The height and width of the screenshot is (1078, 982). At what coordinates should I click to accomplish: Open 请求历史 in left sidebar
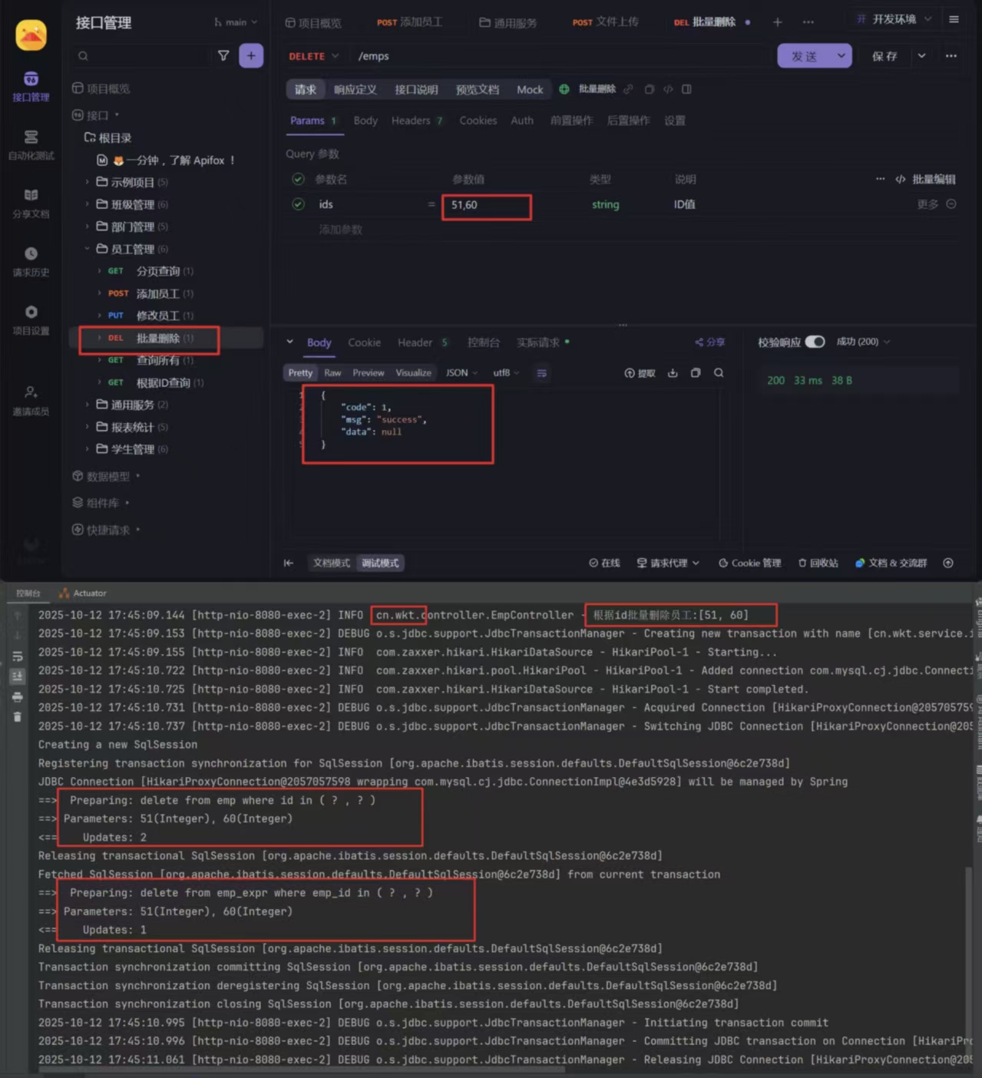[x=31, y=260]
